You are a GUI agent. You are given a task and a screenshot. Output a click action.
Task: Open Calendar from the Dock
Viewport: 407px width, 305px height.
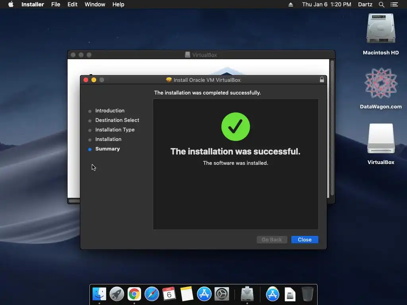coord(169,294)
